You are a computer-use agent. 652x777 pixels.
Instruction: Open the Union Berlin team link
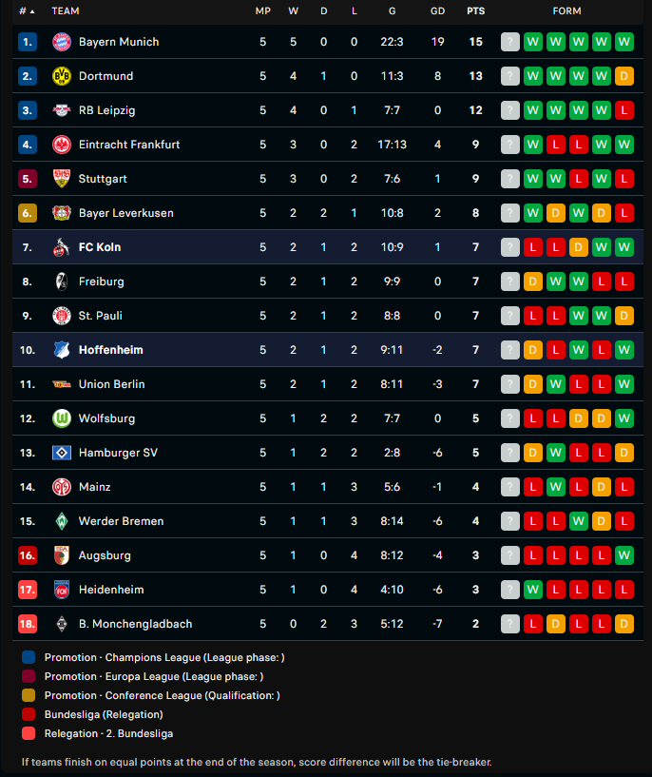[x=111, y=384]
